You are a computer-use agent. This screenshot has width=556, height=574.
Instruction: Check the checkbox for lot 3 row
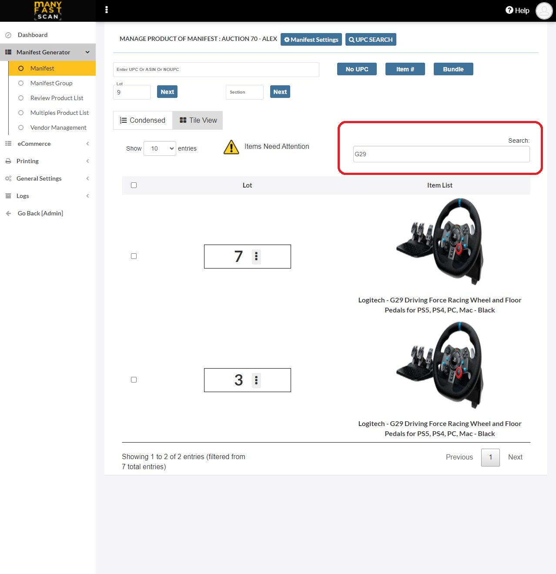pyautogui.click(x=134, y=380)
